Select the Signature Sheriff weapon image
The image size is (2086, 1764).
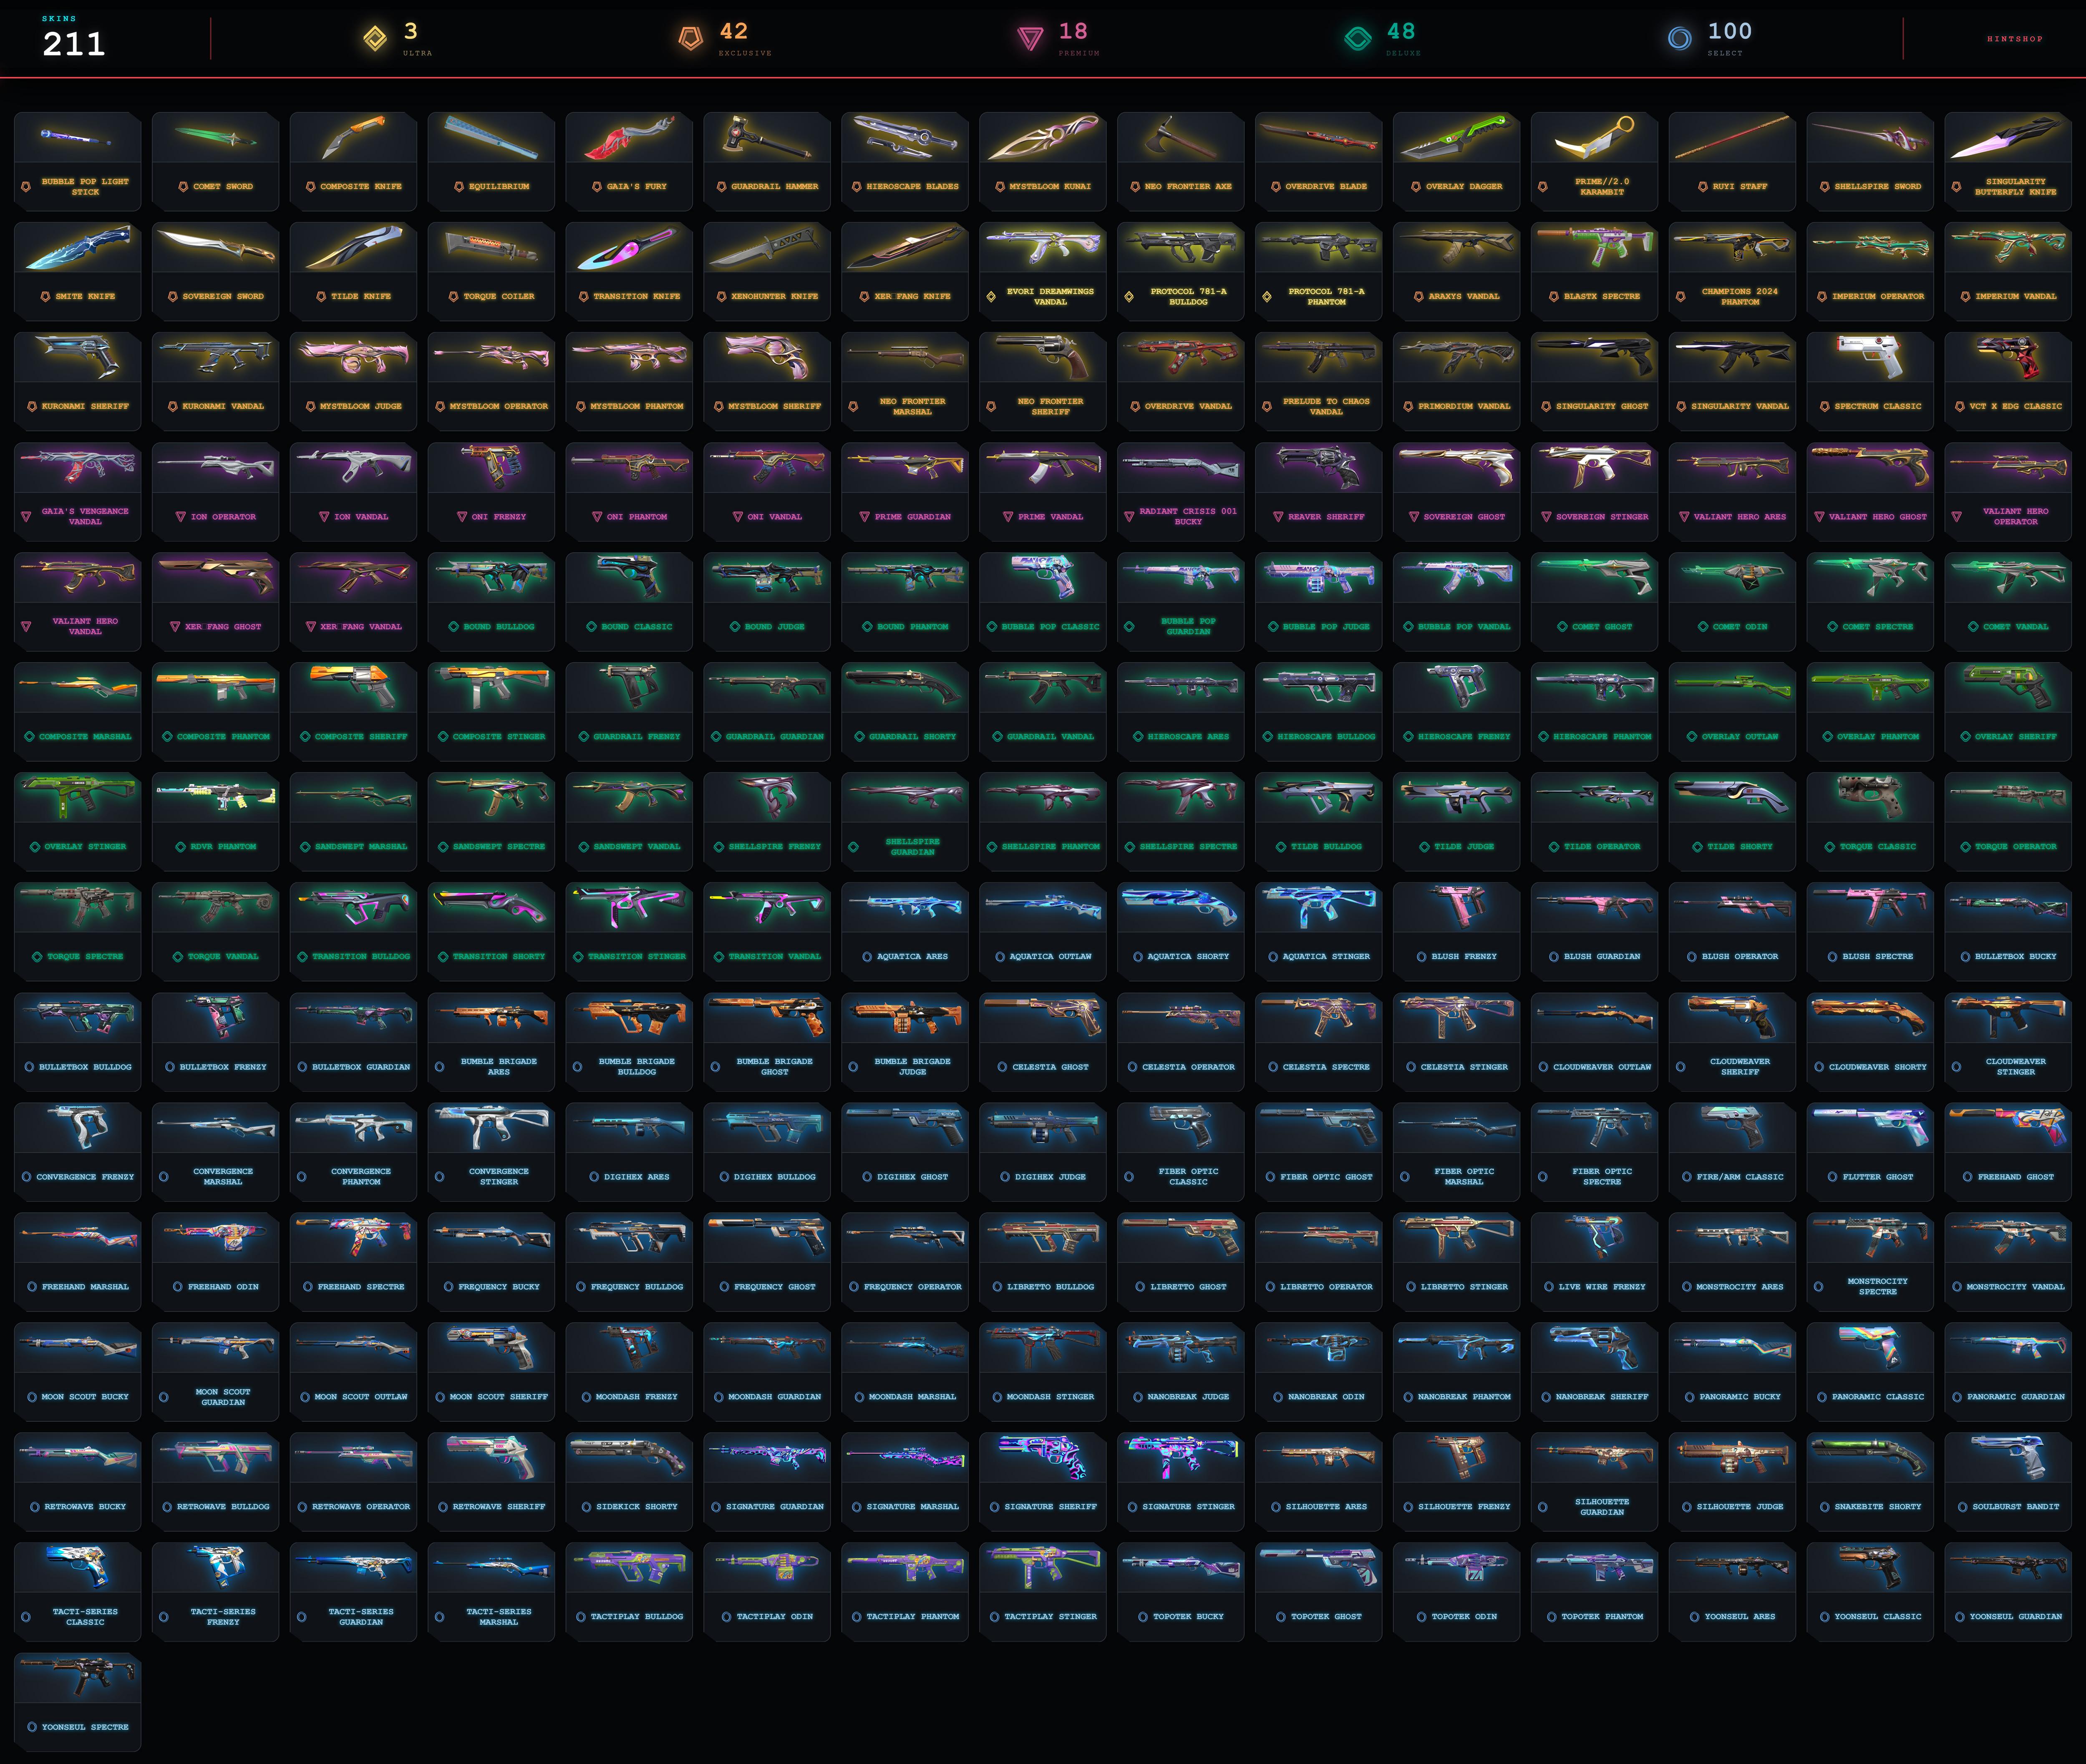(1043, 1457)
